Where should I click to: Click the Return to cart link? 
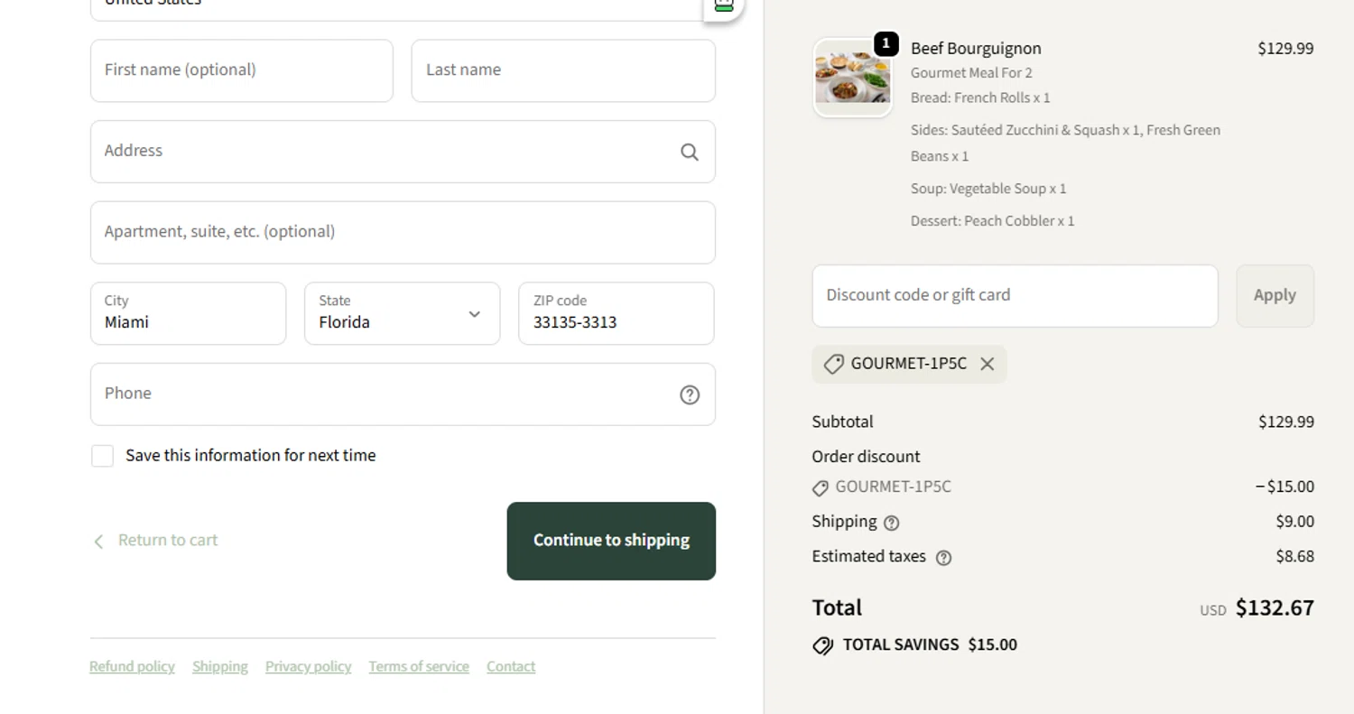tap(168, 540)
